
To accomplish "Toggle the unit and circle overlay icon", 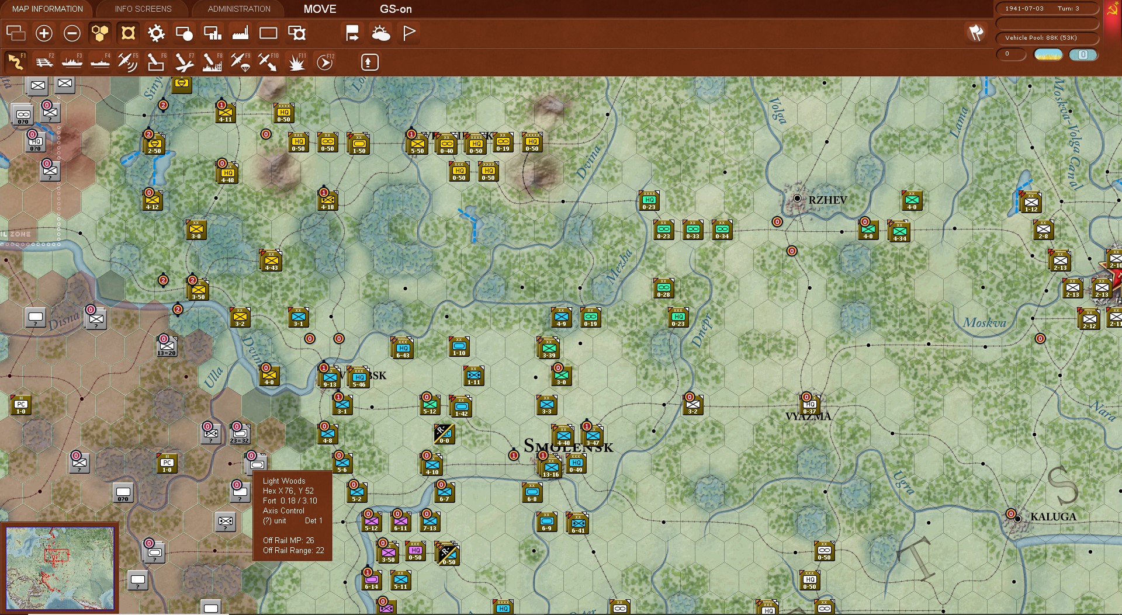I will tap(184, 33).
